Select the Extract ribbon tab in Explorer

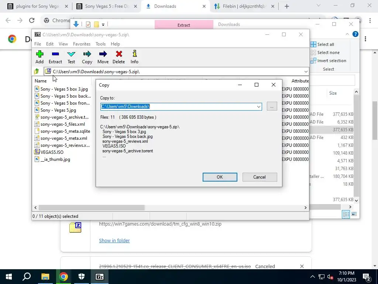pyautogui.click(x=184, y=25)
